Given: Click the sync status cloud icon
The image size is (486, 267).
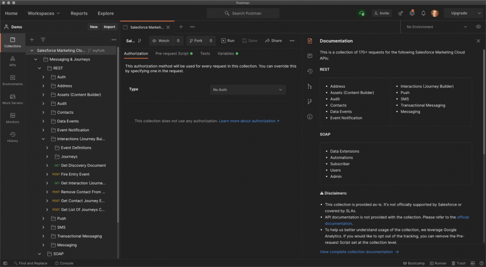Looking at the screenshot, I should (x=361, y=13).
